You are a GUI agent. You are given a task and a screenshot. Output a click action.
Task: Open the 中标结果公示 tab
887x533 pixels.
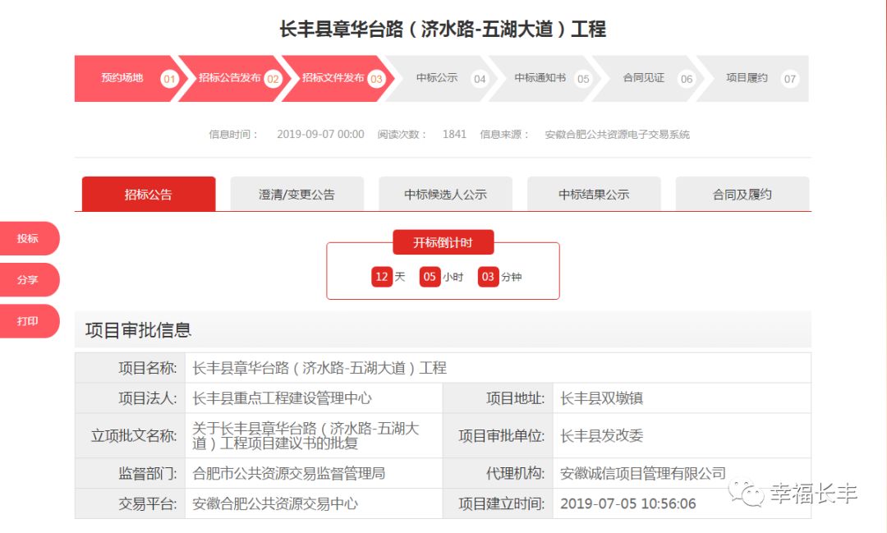(594, 194)
